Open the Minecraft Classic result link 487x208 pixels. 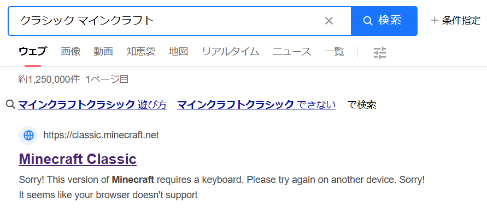tap(78, 159)
